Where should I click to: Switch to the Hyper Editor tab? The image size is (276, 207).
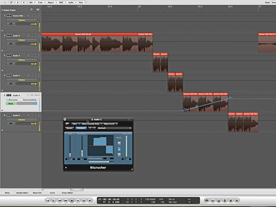coord(67,193)
